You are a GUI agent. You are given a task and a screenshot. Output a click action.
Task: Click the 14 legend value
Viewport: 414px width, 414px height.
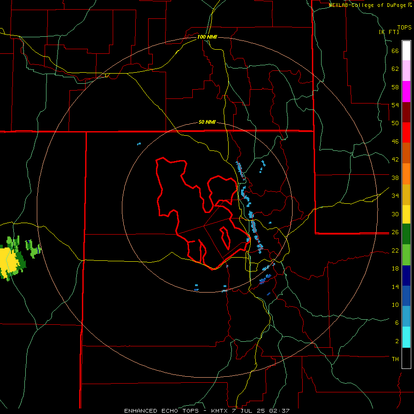(x=395, y=287)
